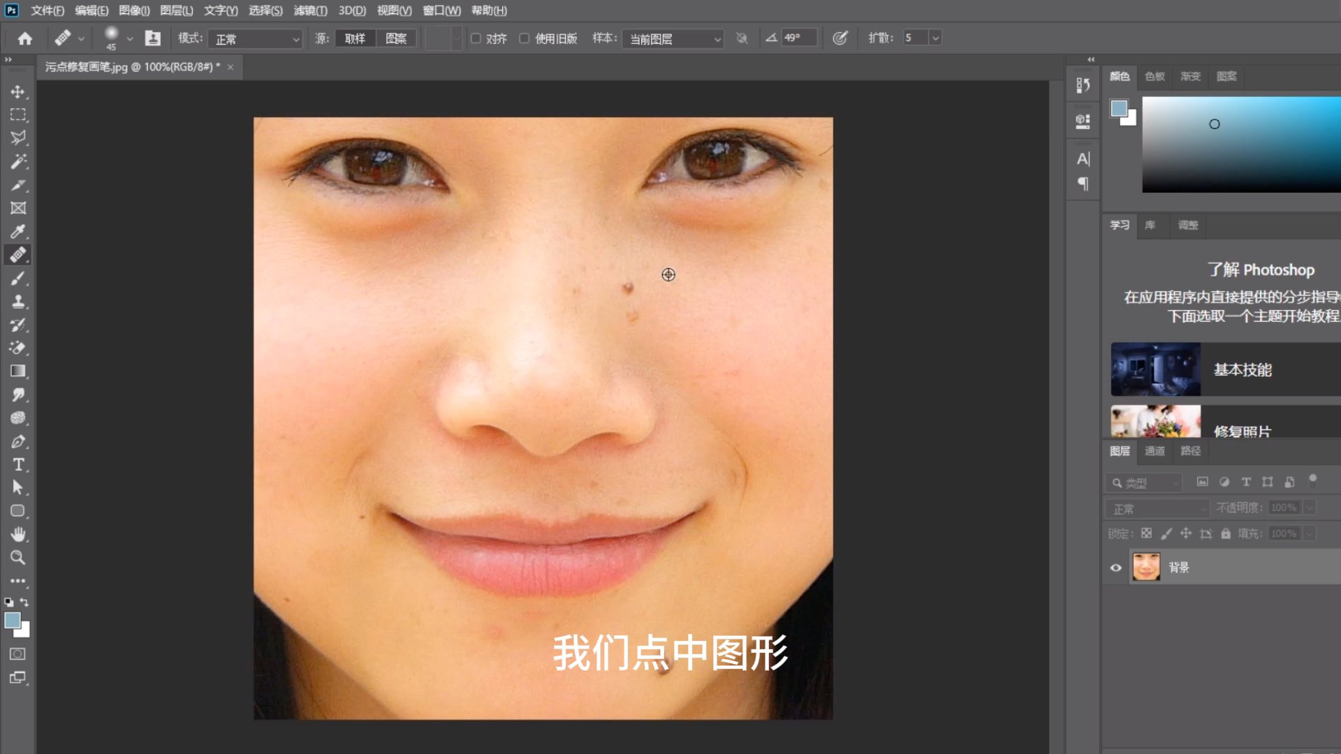This screenshot has height=754, width=1341.
Task: Select the Clone Stamp tool
Action: point(17,301)
